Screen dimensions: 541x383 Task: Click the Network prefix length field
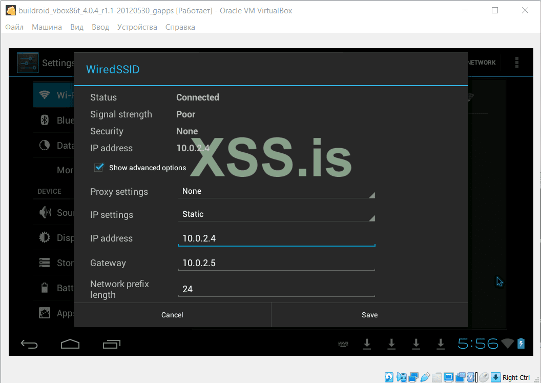pos(276,289)
